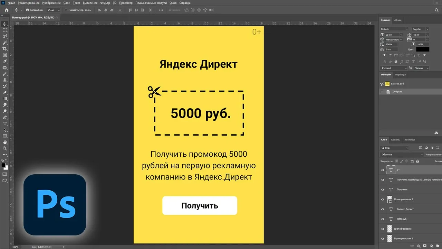Apply Underline style in the Character panel
The width and height of the screenshot is (442, 249).
click(x=418, y=55)
